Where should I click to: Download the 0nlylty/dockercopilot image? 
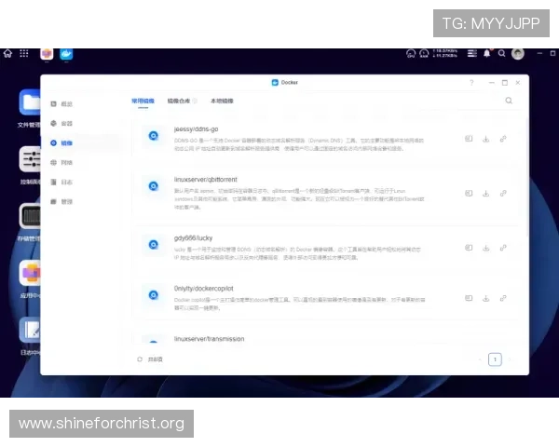(x=486, y=298)
